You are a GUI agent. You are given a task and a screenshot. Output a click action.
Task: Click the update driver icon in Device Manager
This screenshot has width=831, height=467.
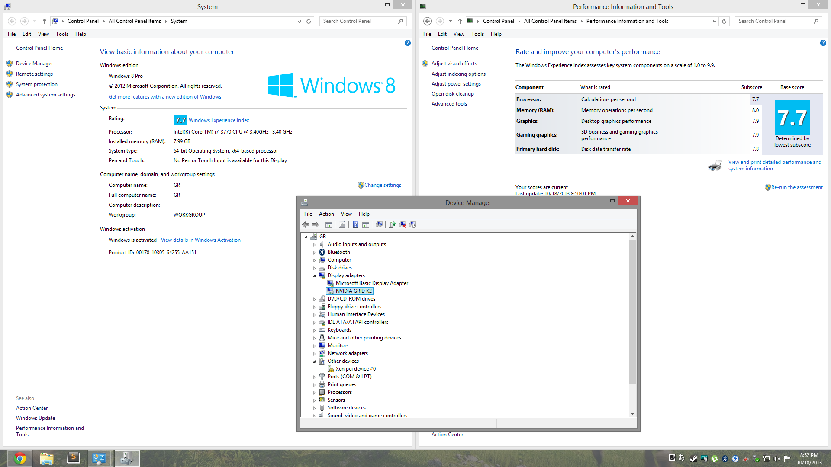pos(393,224)
